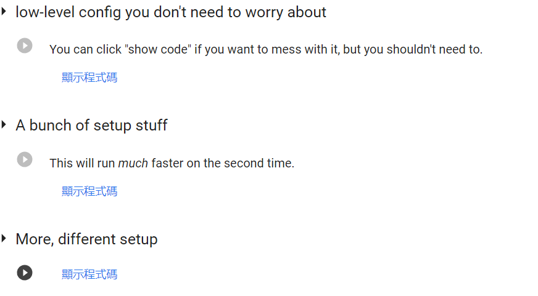Click the quoted phrase "show code" in the text
The height and width of the screenshot is (296, 538).
(x=158, y=50)
